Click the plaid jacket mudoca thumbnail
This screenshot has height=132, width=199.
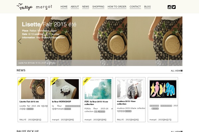click(130, 89)
